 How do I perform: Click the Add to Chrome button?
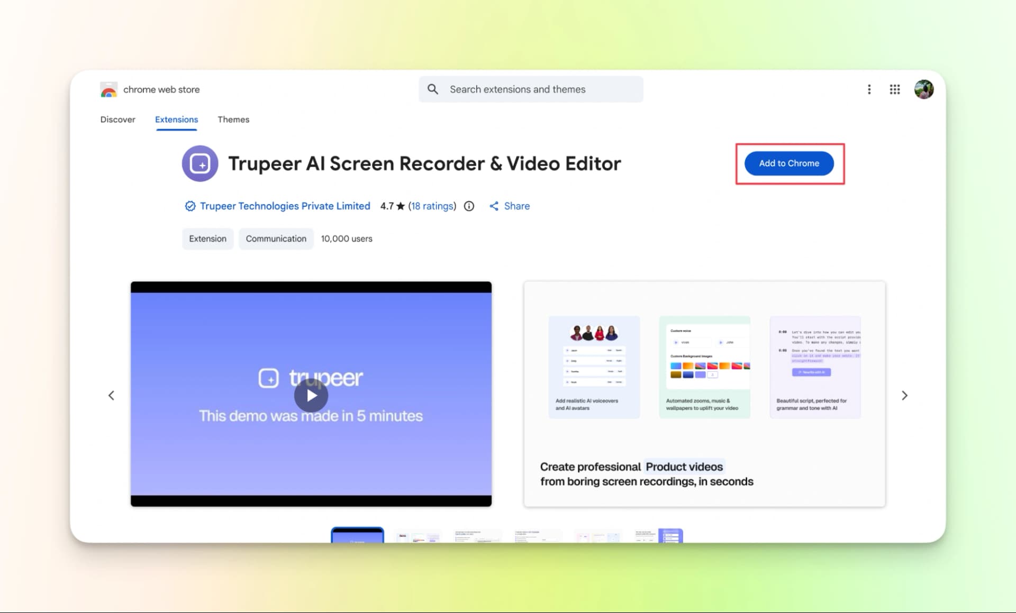point(789,163)
